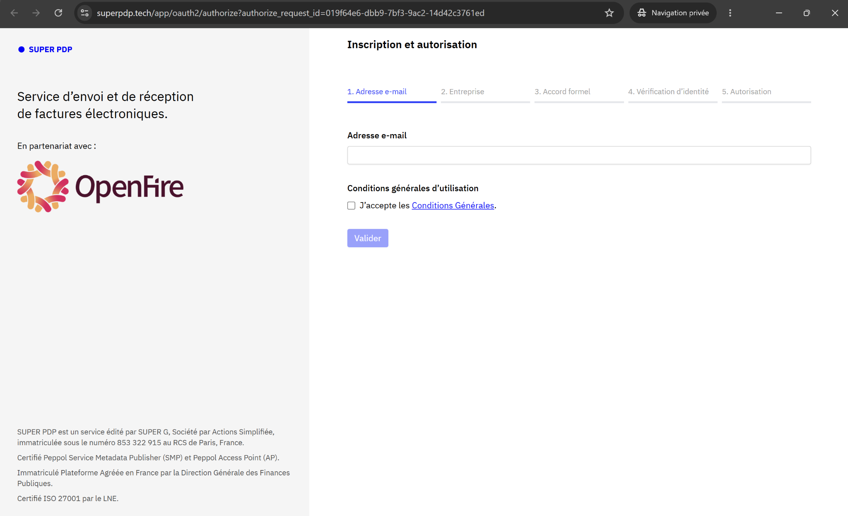The height and width of the screenshot is (516, 848).
Task: Click the 'En partenariat avec :' text
Action: point(57,146)
